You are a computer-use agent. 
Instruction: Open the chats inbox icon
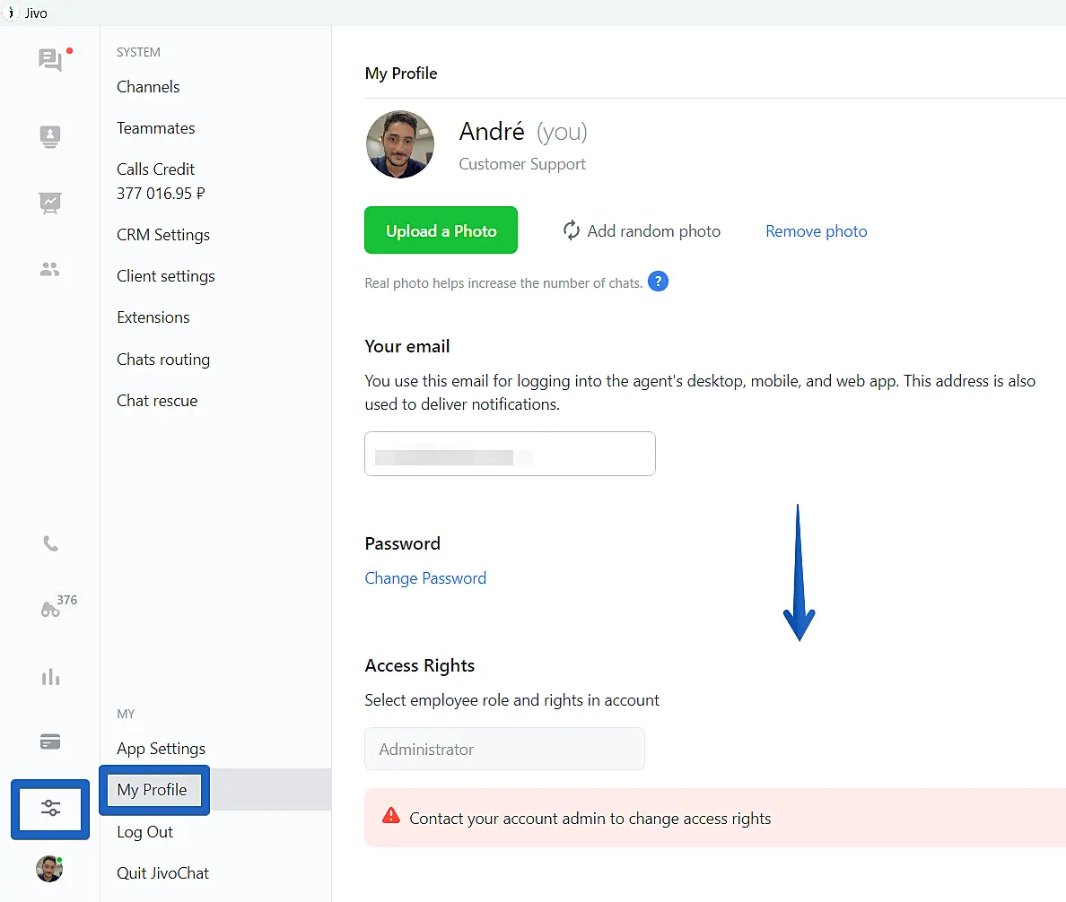(x=50, y=60)
